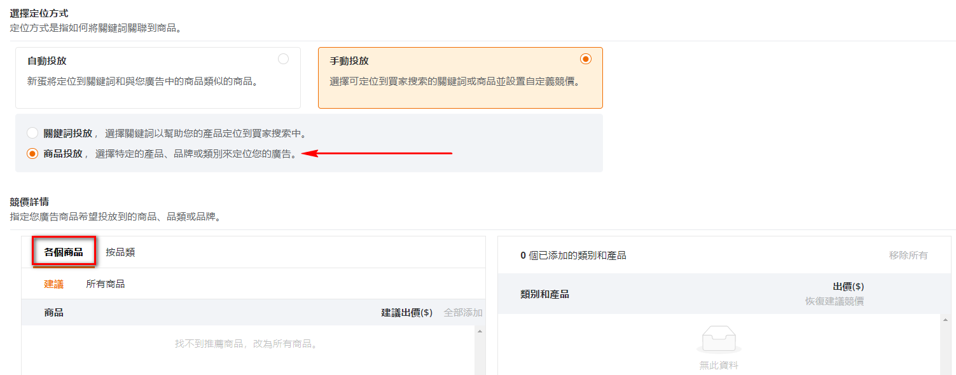956x375 pixels.
Task: Click the 出價($) column header
Action: [849, 287]
